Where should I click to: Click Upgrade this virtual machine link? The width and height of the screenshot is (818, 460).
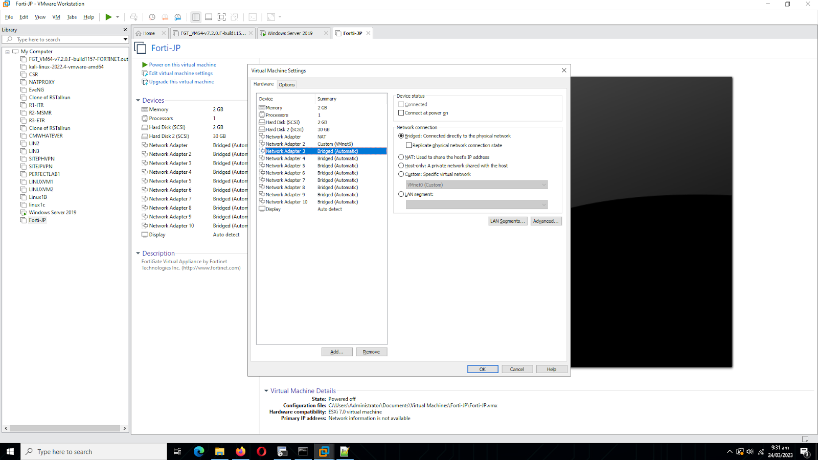pyautogui.click(x=181, y=82)
